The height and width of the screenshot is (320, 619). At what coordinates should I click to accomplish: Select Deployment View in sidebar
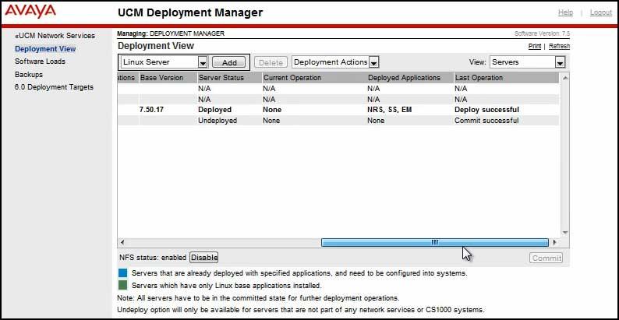coord(45,49)
